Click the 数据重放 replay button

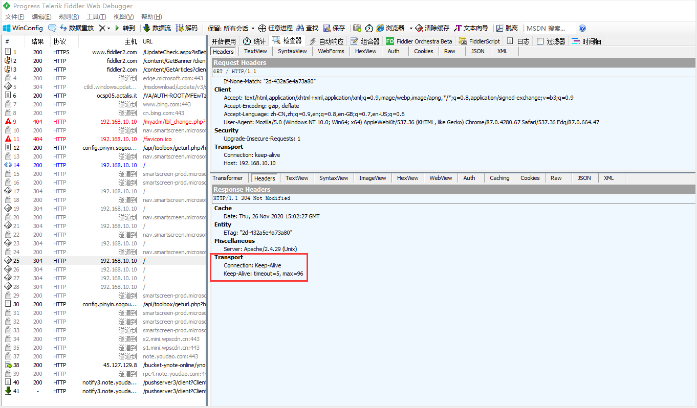77,28
